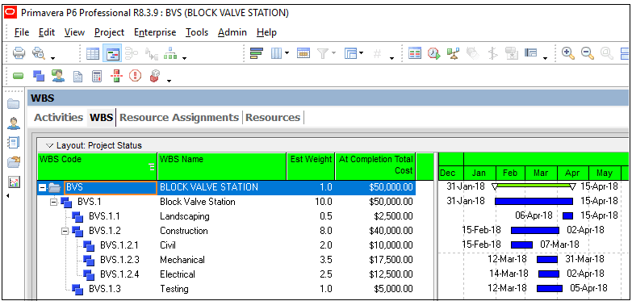Click the Issues exclamation icon
Screen dimensions: 632x301
point(135,76)
